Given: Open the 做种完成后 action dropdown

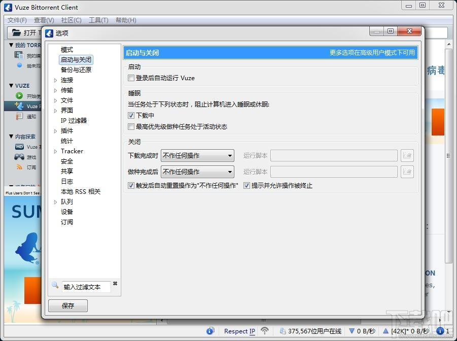Looking at the screenshot, I should (197, 172).
